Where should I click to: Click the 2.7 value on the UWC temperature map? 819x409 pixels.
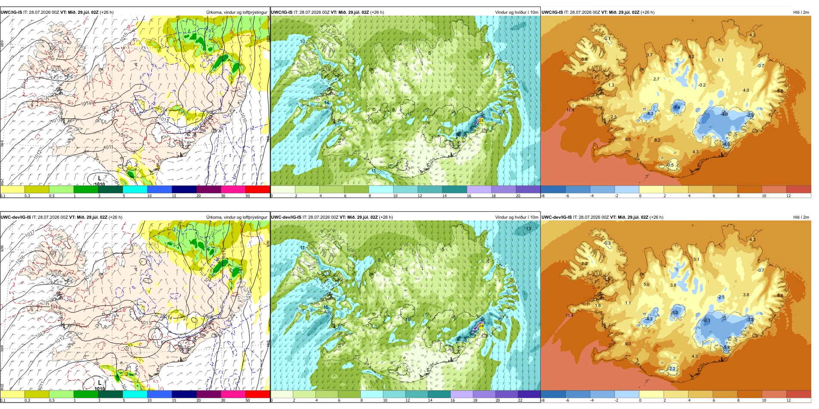[656, 79]
